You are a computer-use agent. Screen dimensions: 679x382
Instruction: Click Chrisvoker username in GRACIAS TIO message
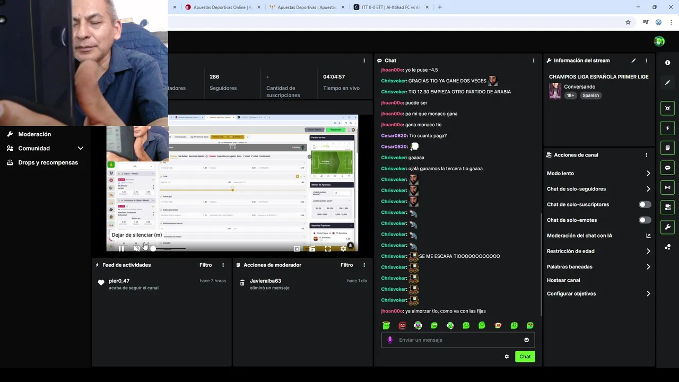394,81
